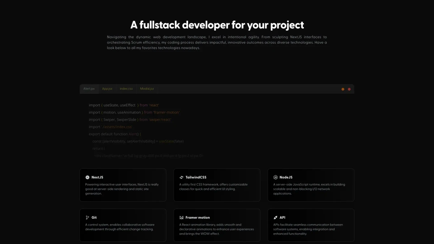Open the App.jsx tab

point(107,89)
